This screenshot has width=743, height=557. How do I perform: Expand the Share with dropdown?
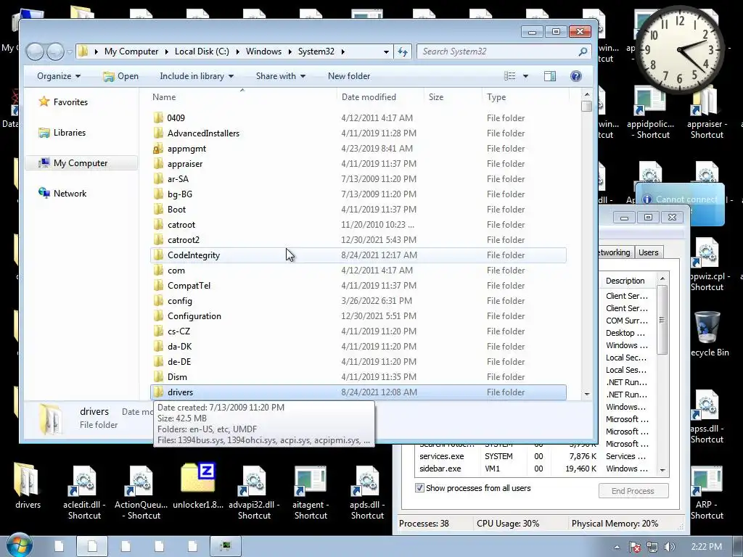point(281,75)
